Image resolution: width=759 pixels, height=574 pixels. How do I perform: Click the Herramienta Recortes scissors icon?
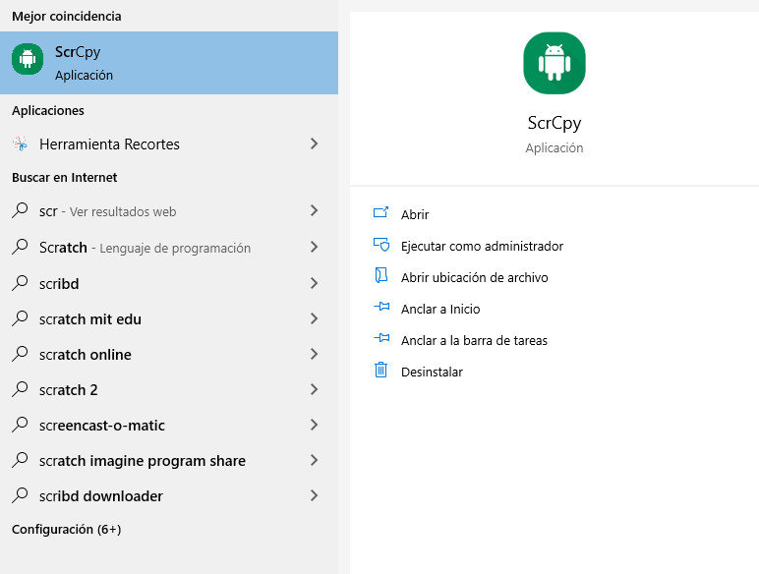(x=20, y=143)
